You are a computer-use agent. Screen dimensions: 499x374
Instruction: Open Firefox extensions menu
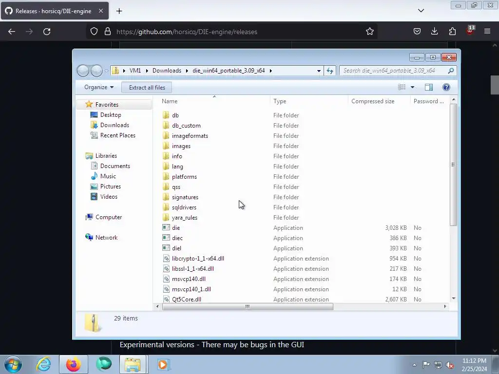click(452, 31)
